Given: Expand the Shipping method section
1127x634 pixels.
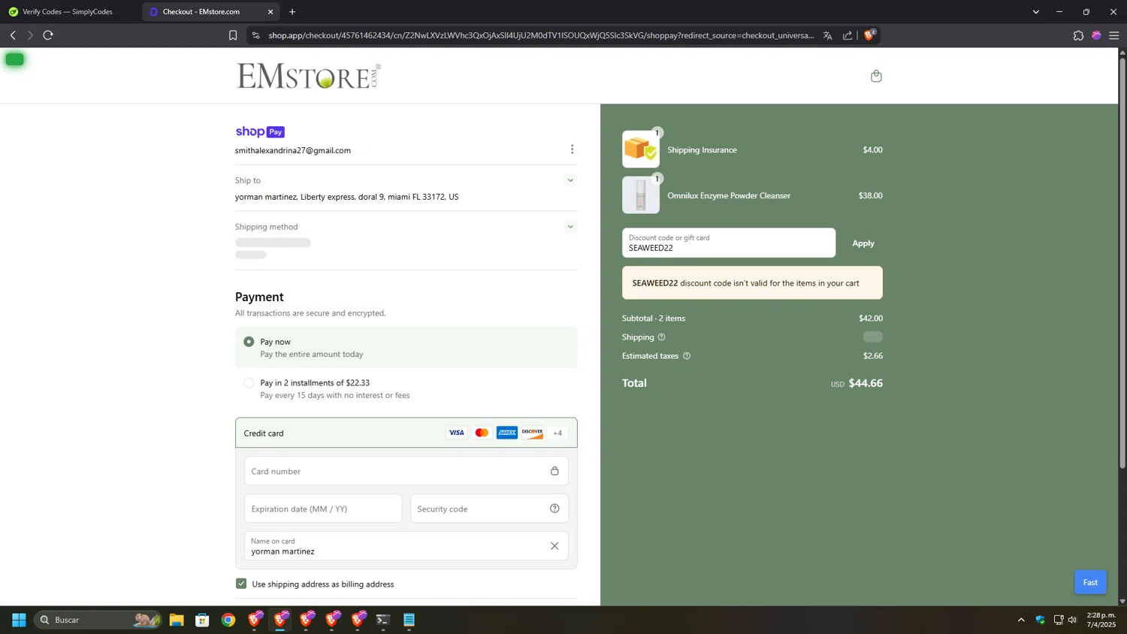Looking at the screenshot, I should (x=570, y=227).
